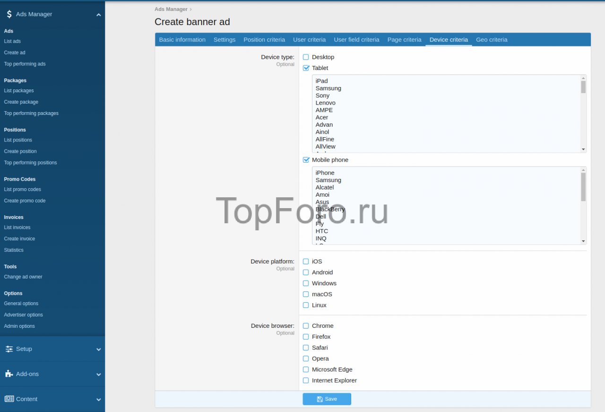This screenshot has height=412, width=605.
Task: Expand the Setup section chevron
Action: click(99, 350)
